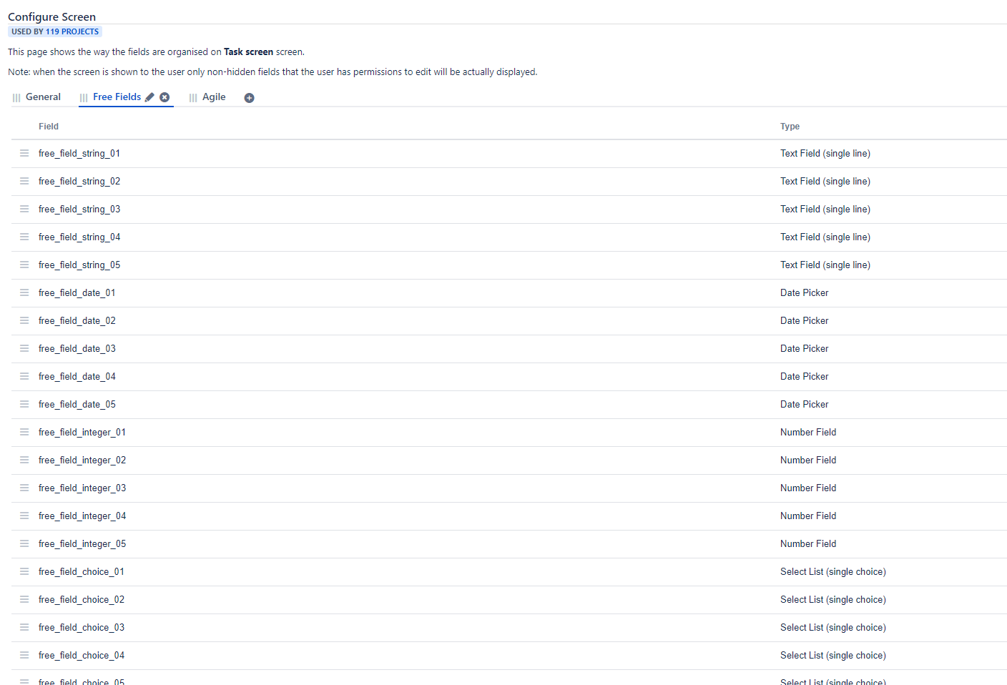Select the drag handle of free_field_choice_02
Screen dimensions: 1007x685
pyautogui.click(x=24, y=599)
